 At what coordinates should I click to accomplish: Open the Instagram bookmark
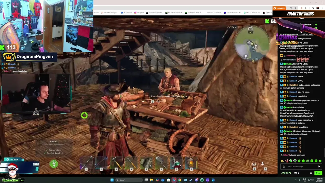pyautogui.click(x=139, y=13)
